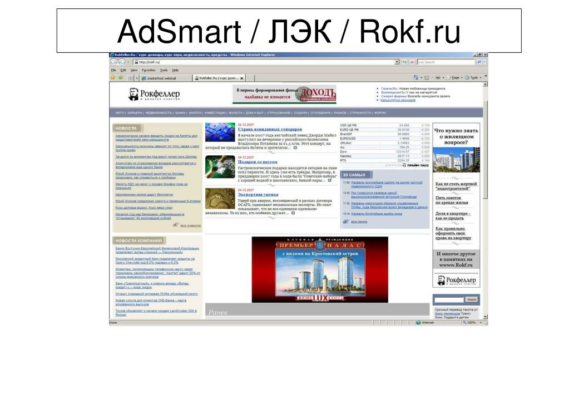The height and width of the screenshot is (394, 569).
Task: Click the red Stop loading icon
Action: coord(412,62)
